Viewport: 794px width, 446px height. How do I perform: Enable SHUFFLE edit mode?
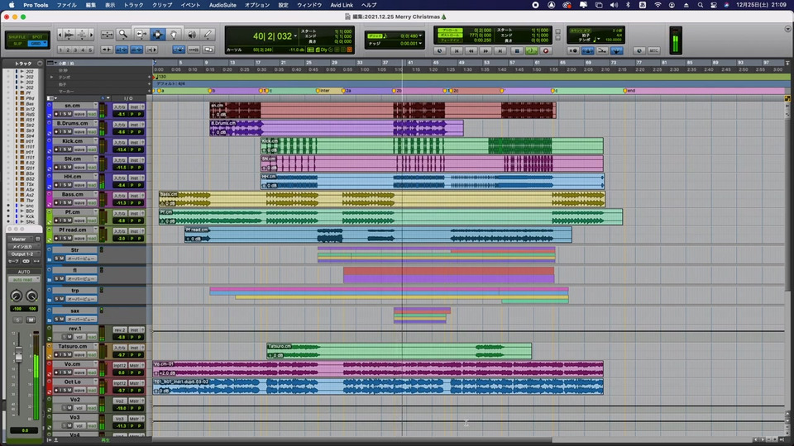tap(17, 36)
